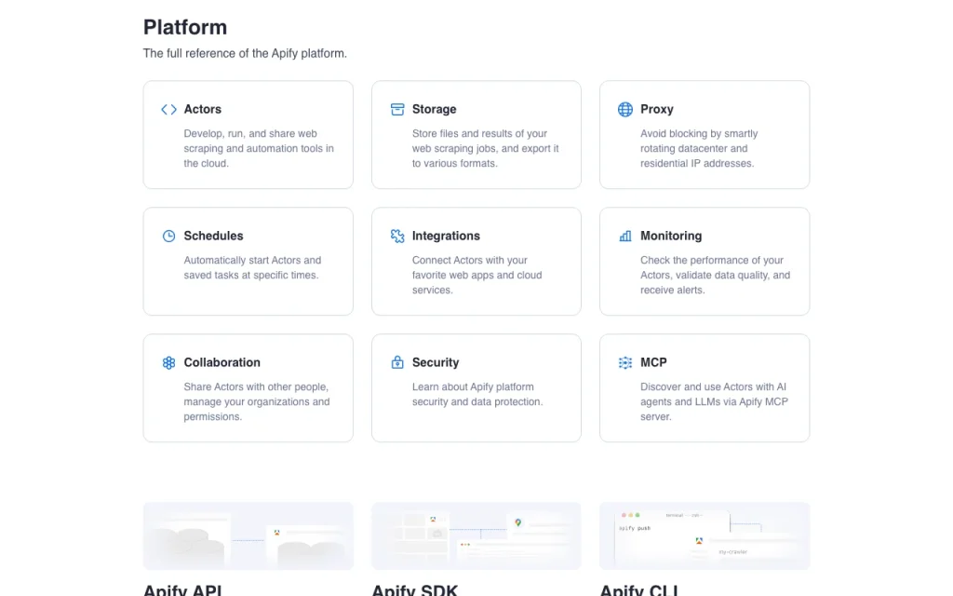Screen dimensions: 953x596
Task: Click the Apify API illustration thumbnail
Action: (x=248, y=535)
